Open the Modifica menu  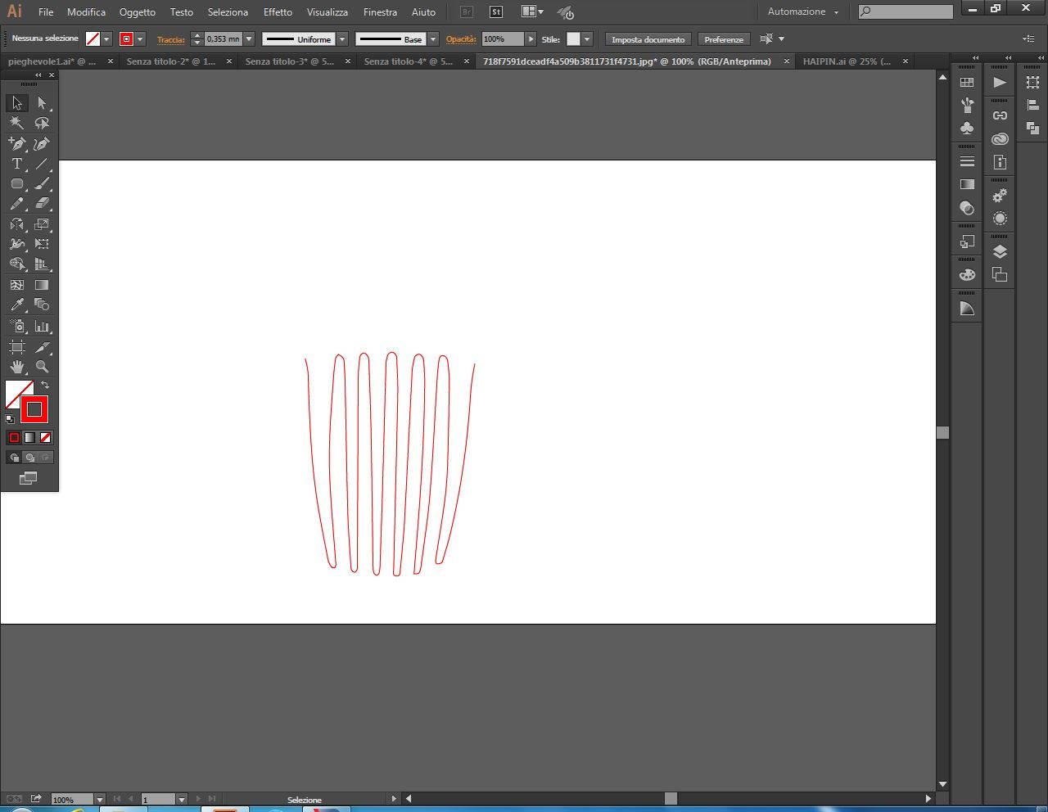point(86,12)
